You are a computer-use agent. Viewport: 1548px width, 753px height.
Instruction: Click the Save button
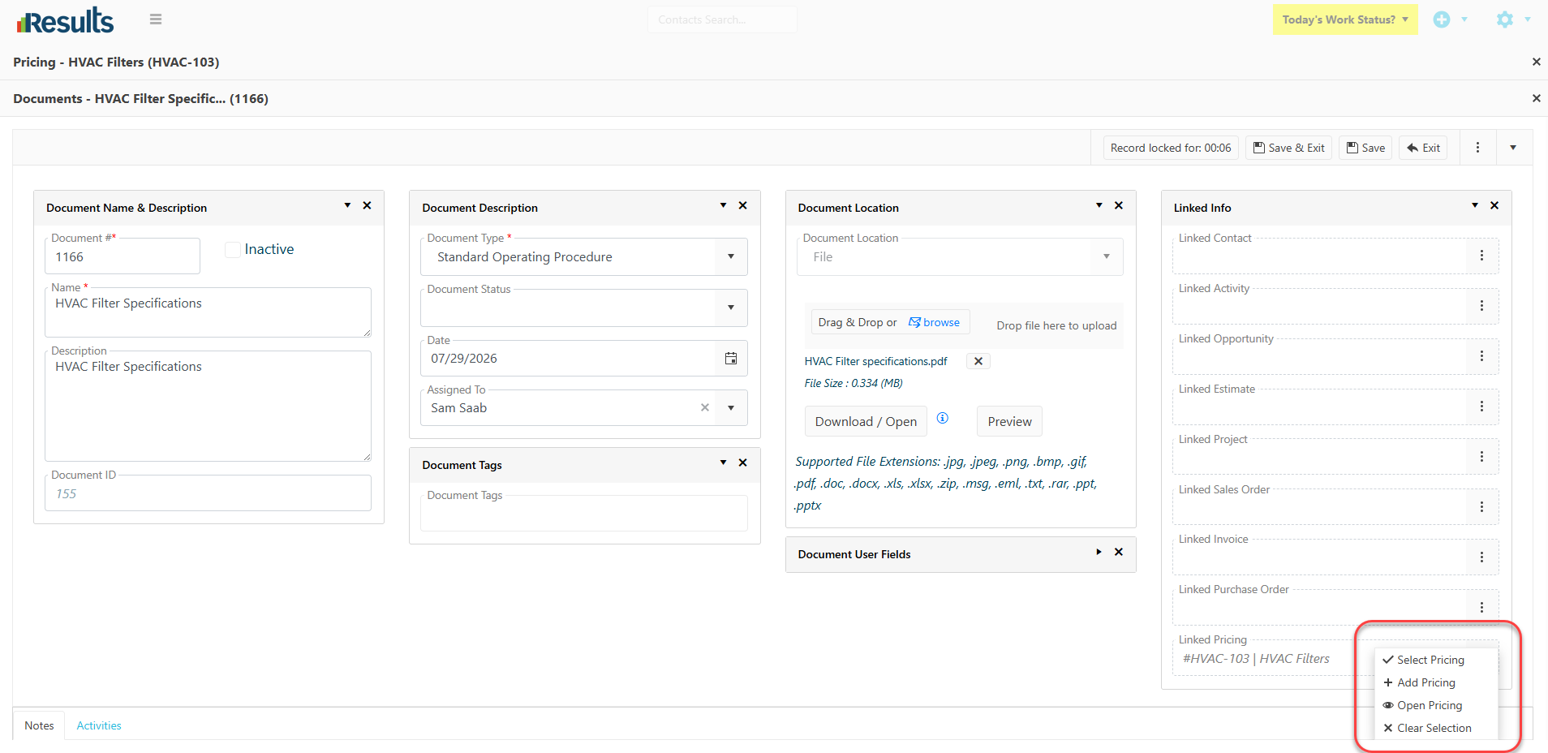pos(1365,148)
